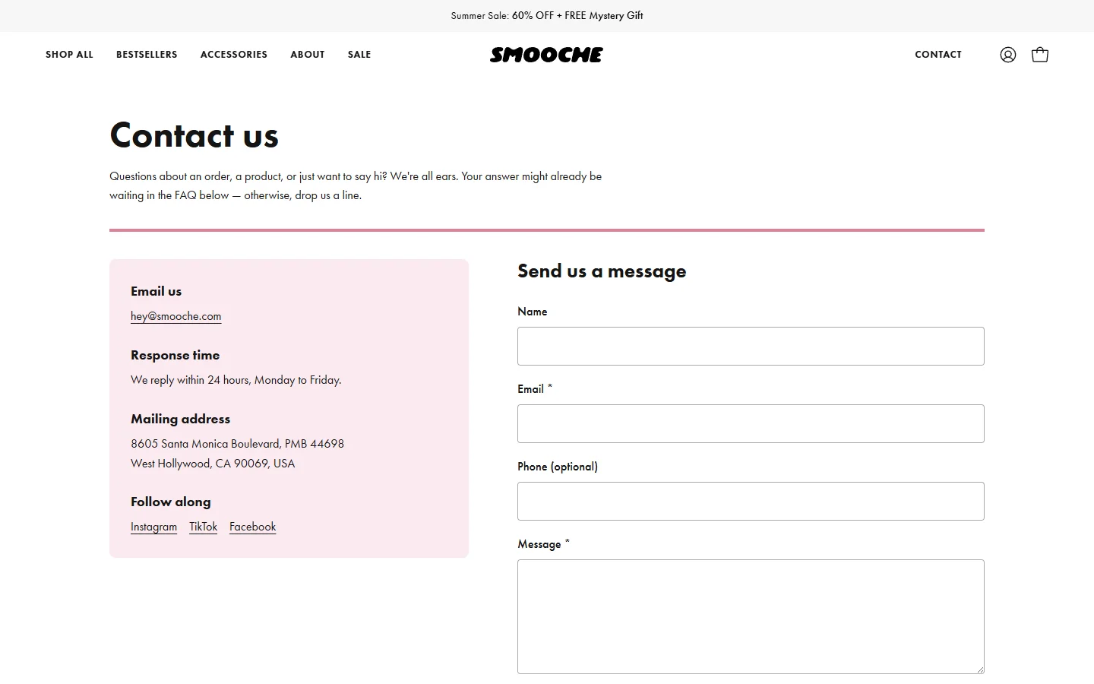
Task: Open the SALE navigation link
Action: pyautogui.click(x=359, y=55)
